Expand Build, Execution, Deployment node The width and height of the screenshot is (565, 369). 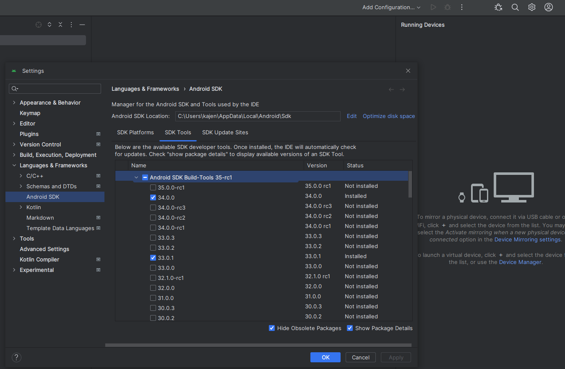14,155
